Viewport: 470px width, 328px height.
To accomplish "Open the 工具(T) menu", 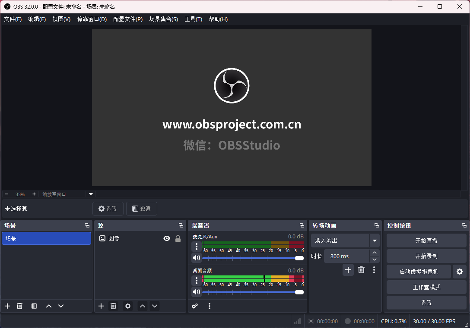I will coord(194,19).
